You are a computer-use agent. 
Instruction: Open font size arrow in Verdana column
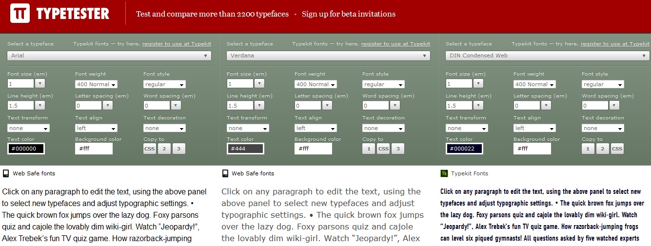pyautogui.click(x=259, y=84)
